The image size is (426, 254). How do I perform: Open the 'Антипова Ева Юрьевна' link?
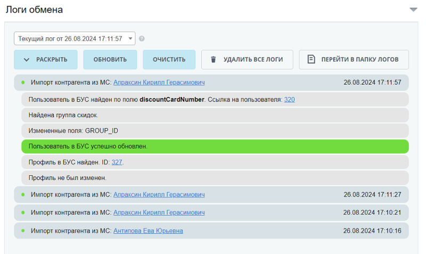tap(148, 231)
